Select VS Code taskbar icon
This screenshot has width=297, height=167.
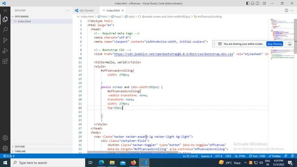coord(144,163)
